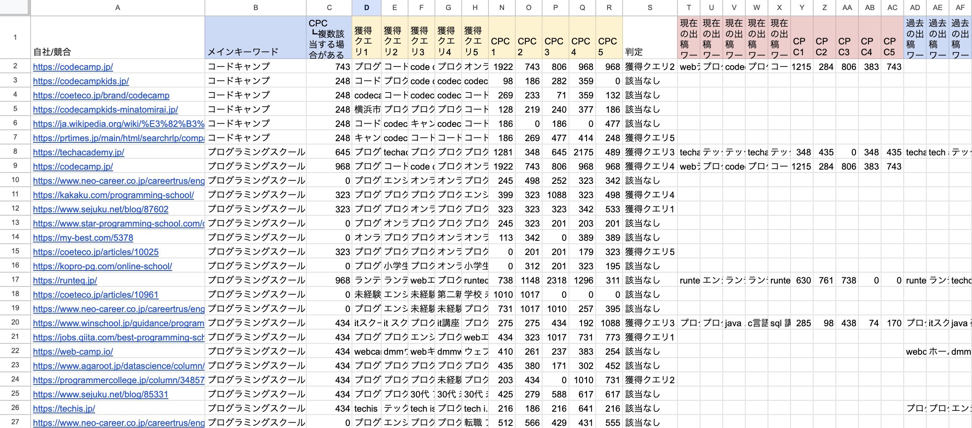Screen dimensions: 972x428
Task: Follow the winschool.jp guidance link
Action: point(119,323)
